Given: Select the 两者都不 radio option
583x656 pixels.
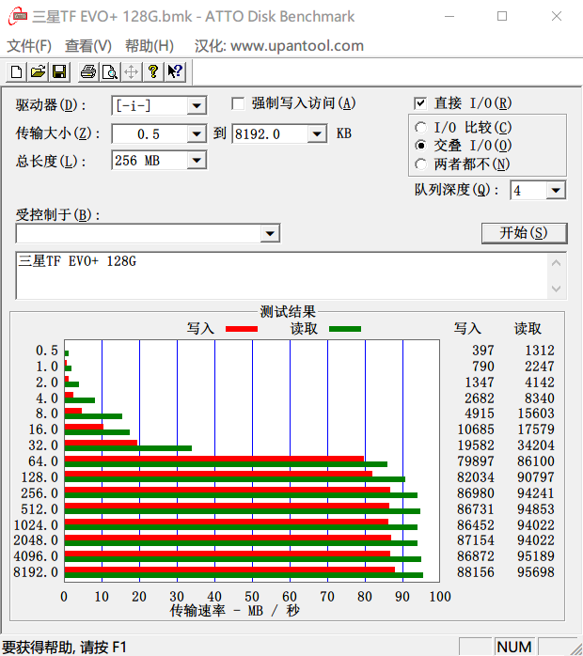Looking at the screenshot, I should tap(421, 164).
